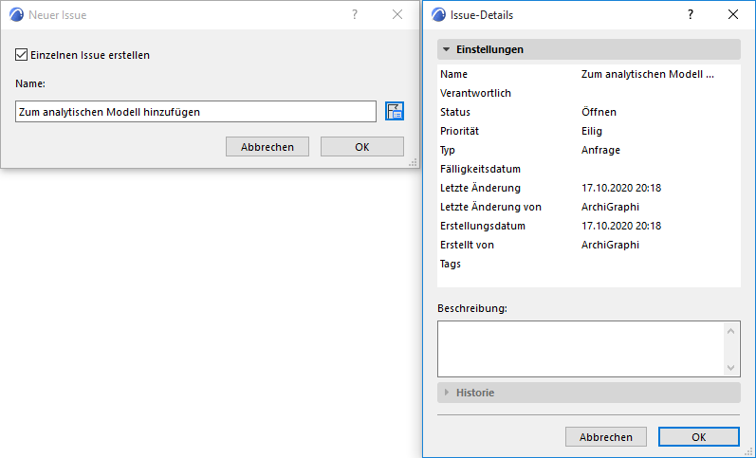Click inside the Beschreibung text area
Viewport: 756px width, 458px height.
coord(580,349)
